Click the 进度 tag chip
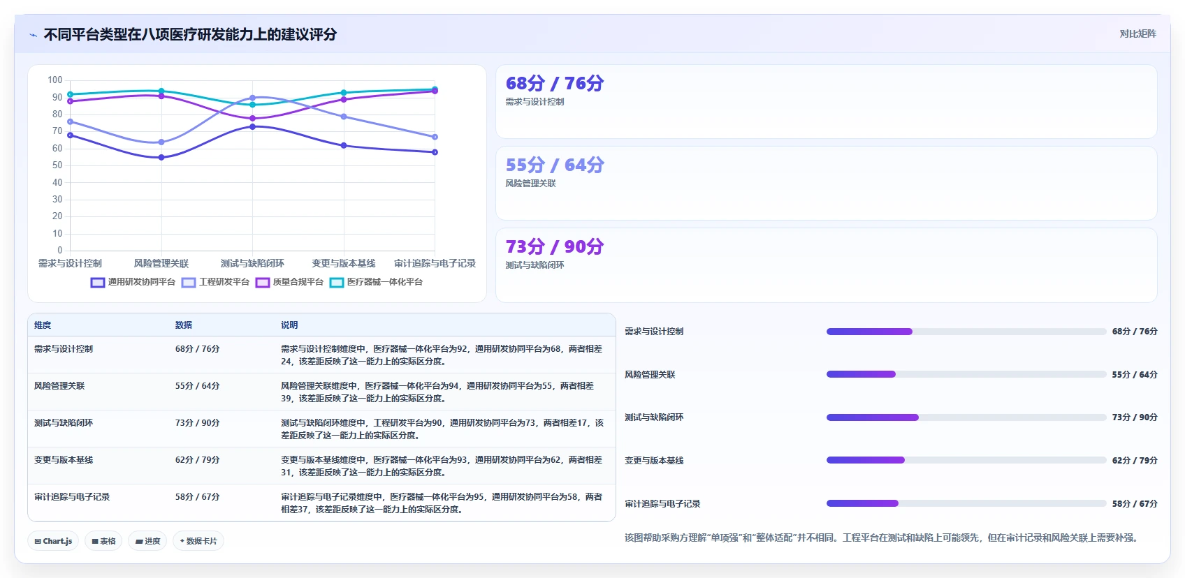This screenshot has width=1185, height=578. 147,541
